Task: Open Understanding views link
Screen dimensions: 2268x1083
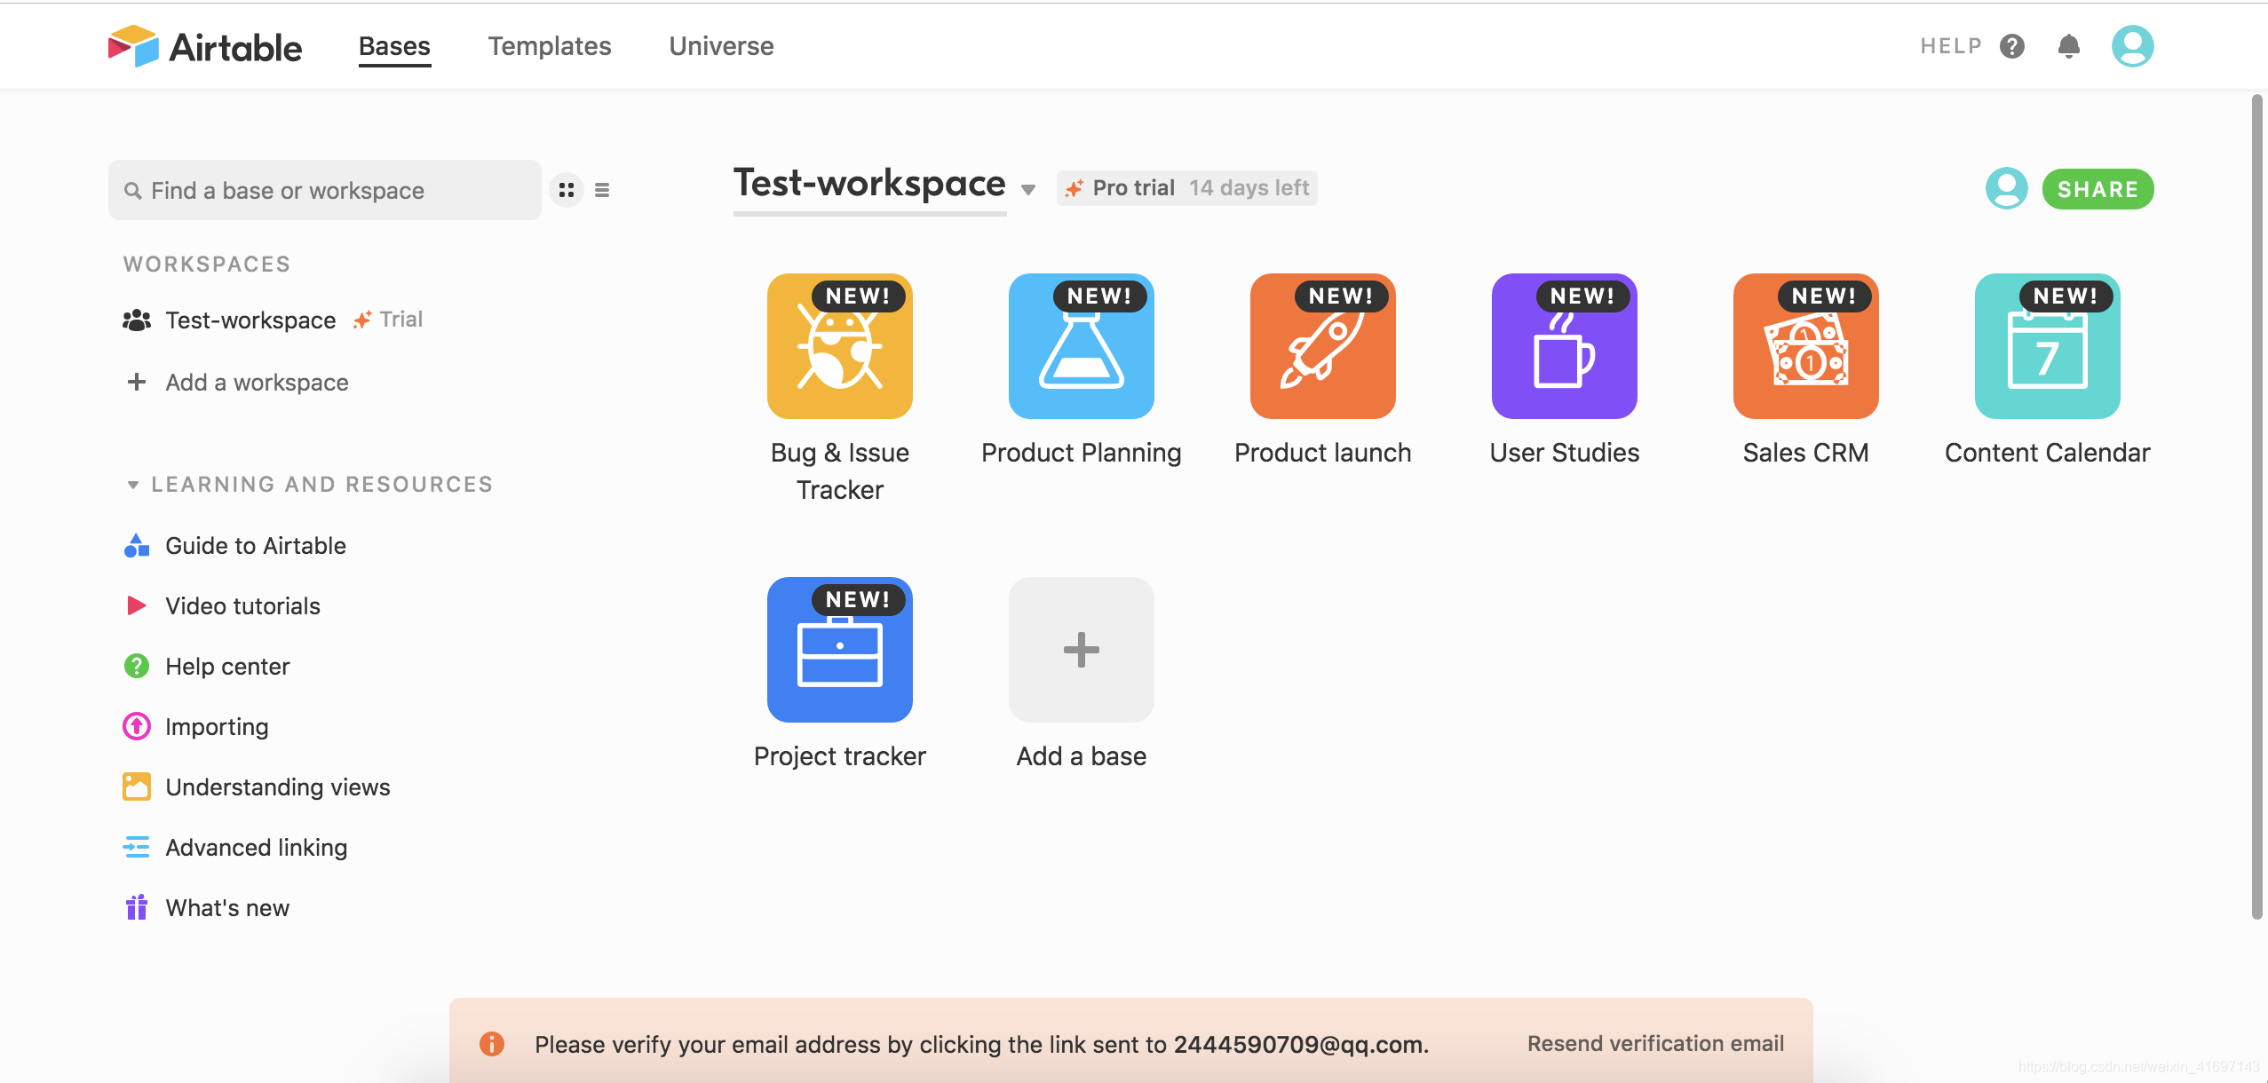Action: (x=278, y=787)
